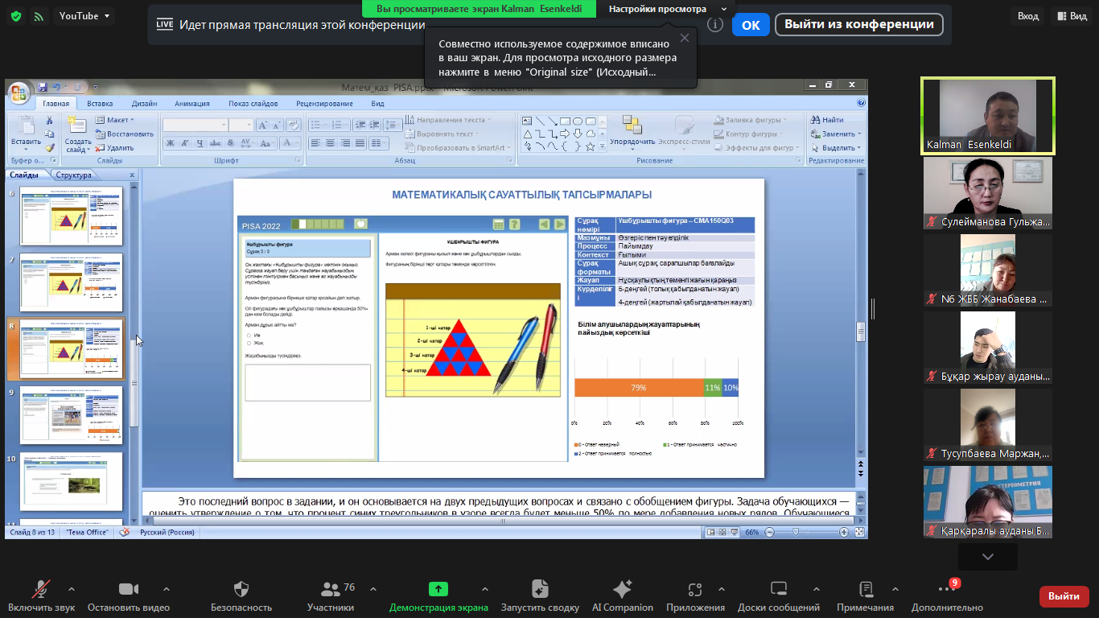Open the Вид view menu
Viewport: 1099px width, 618px height.
coord(1072,16)
